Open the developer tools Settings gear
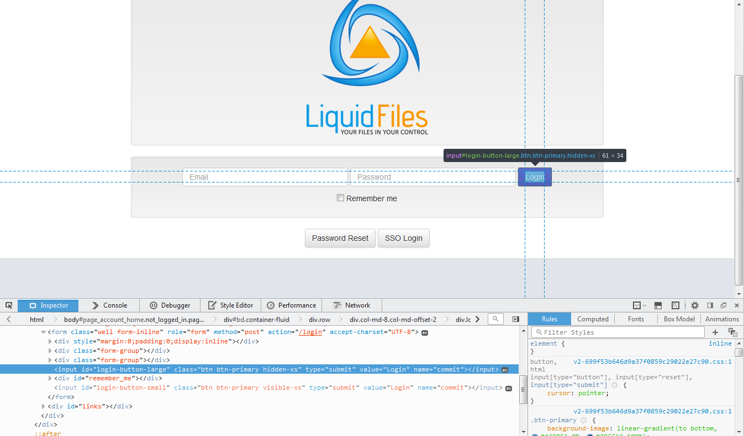Screen dimensions: 744x436 pyautogui.click(x=694, y=305)
